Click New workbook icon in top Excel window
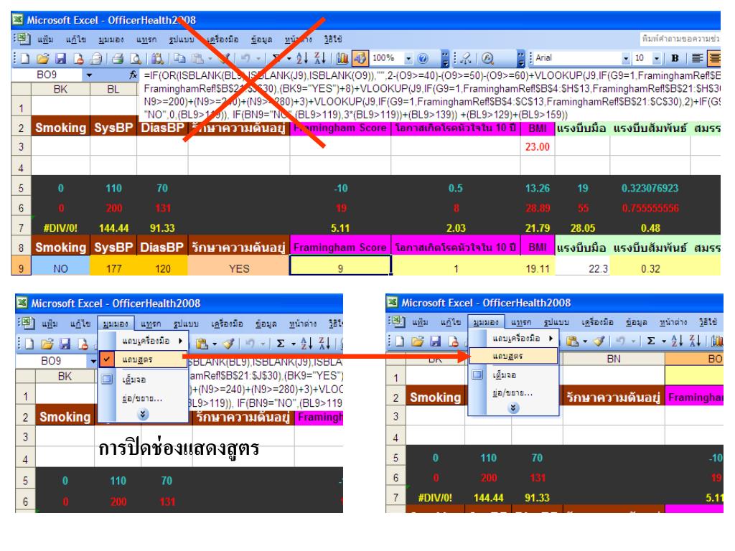This screenshot has width=735, height=551. click(25, 58)
